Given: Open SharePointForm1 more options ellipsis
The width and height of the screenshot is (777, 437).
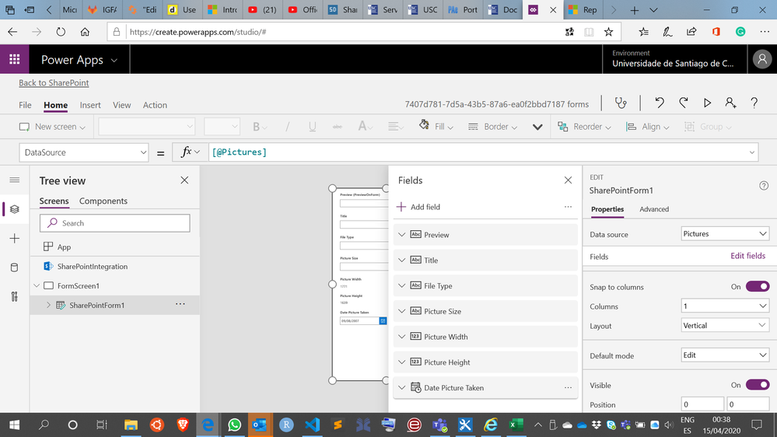Looking at the screenshot, I should click(180, 304).
